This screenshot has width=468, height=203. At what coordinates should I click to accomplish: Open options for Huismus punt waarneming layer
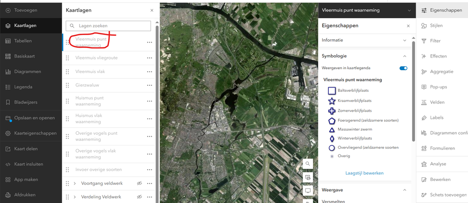(149, 101)
